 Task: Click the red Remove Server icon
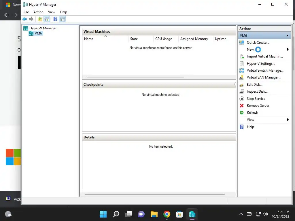click(x=242, y=106)
